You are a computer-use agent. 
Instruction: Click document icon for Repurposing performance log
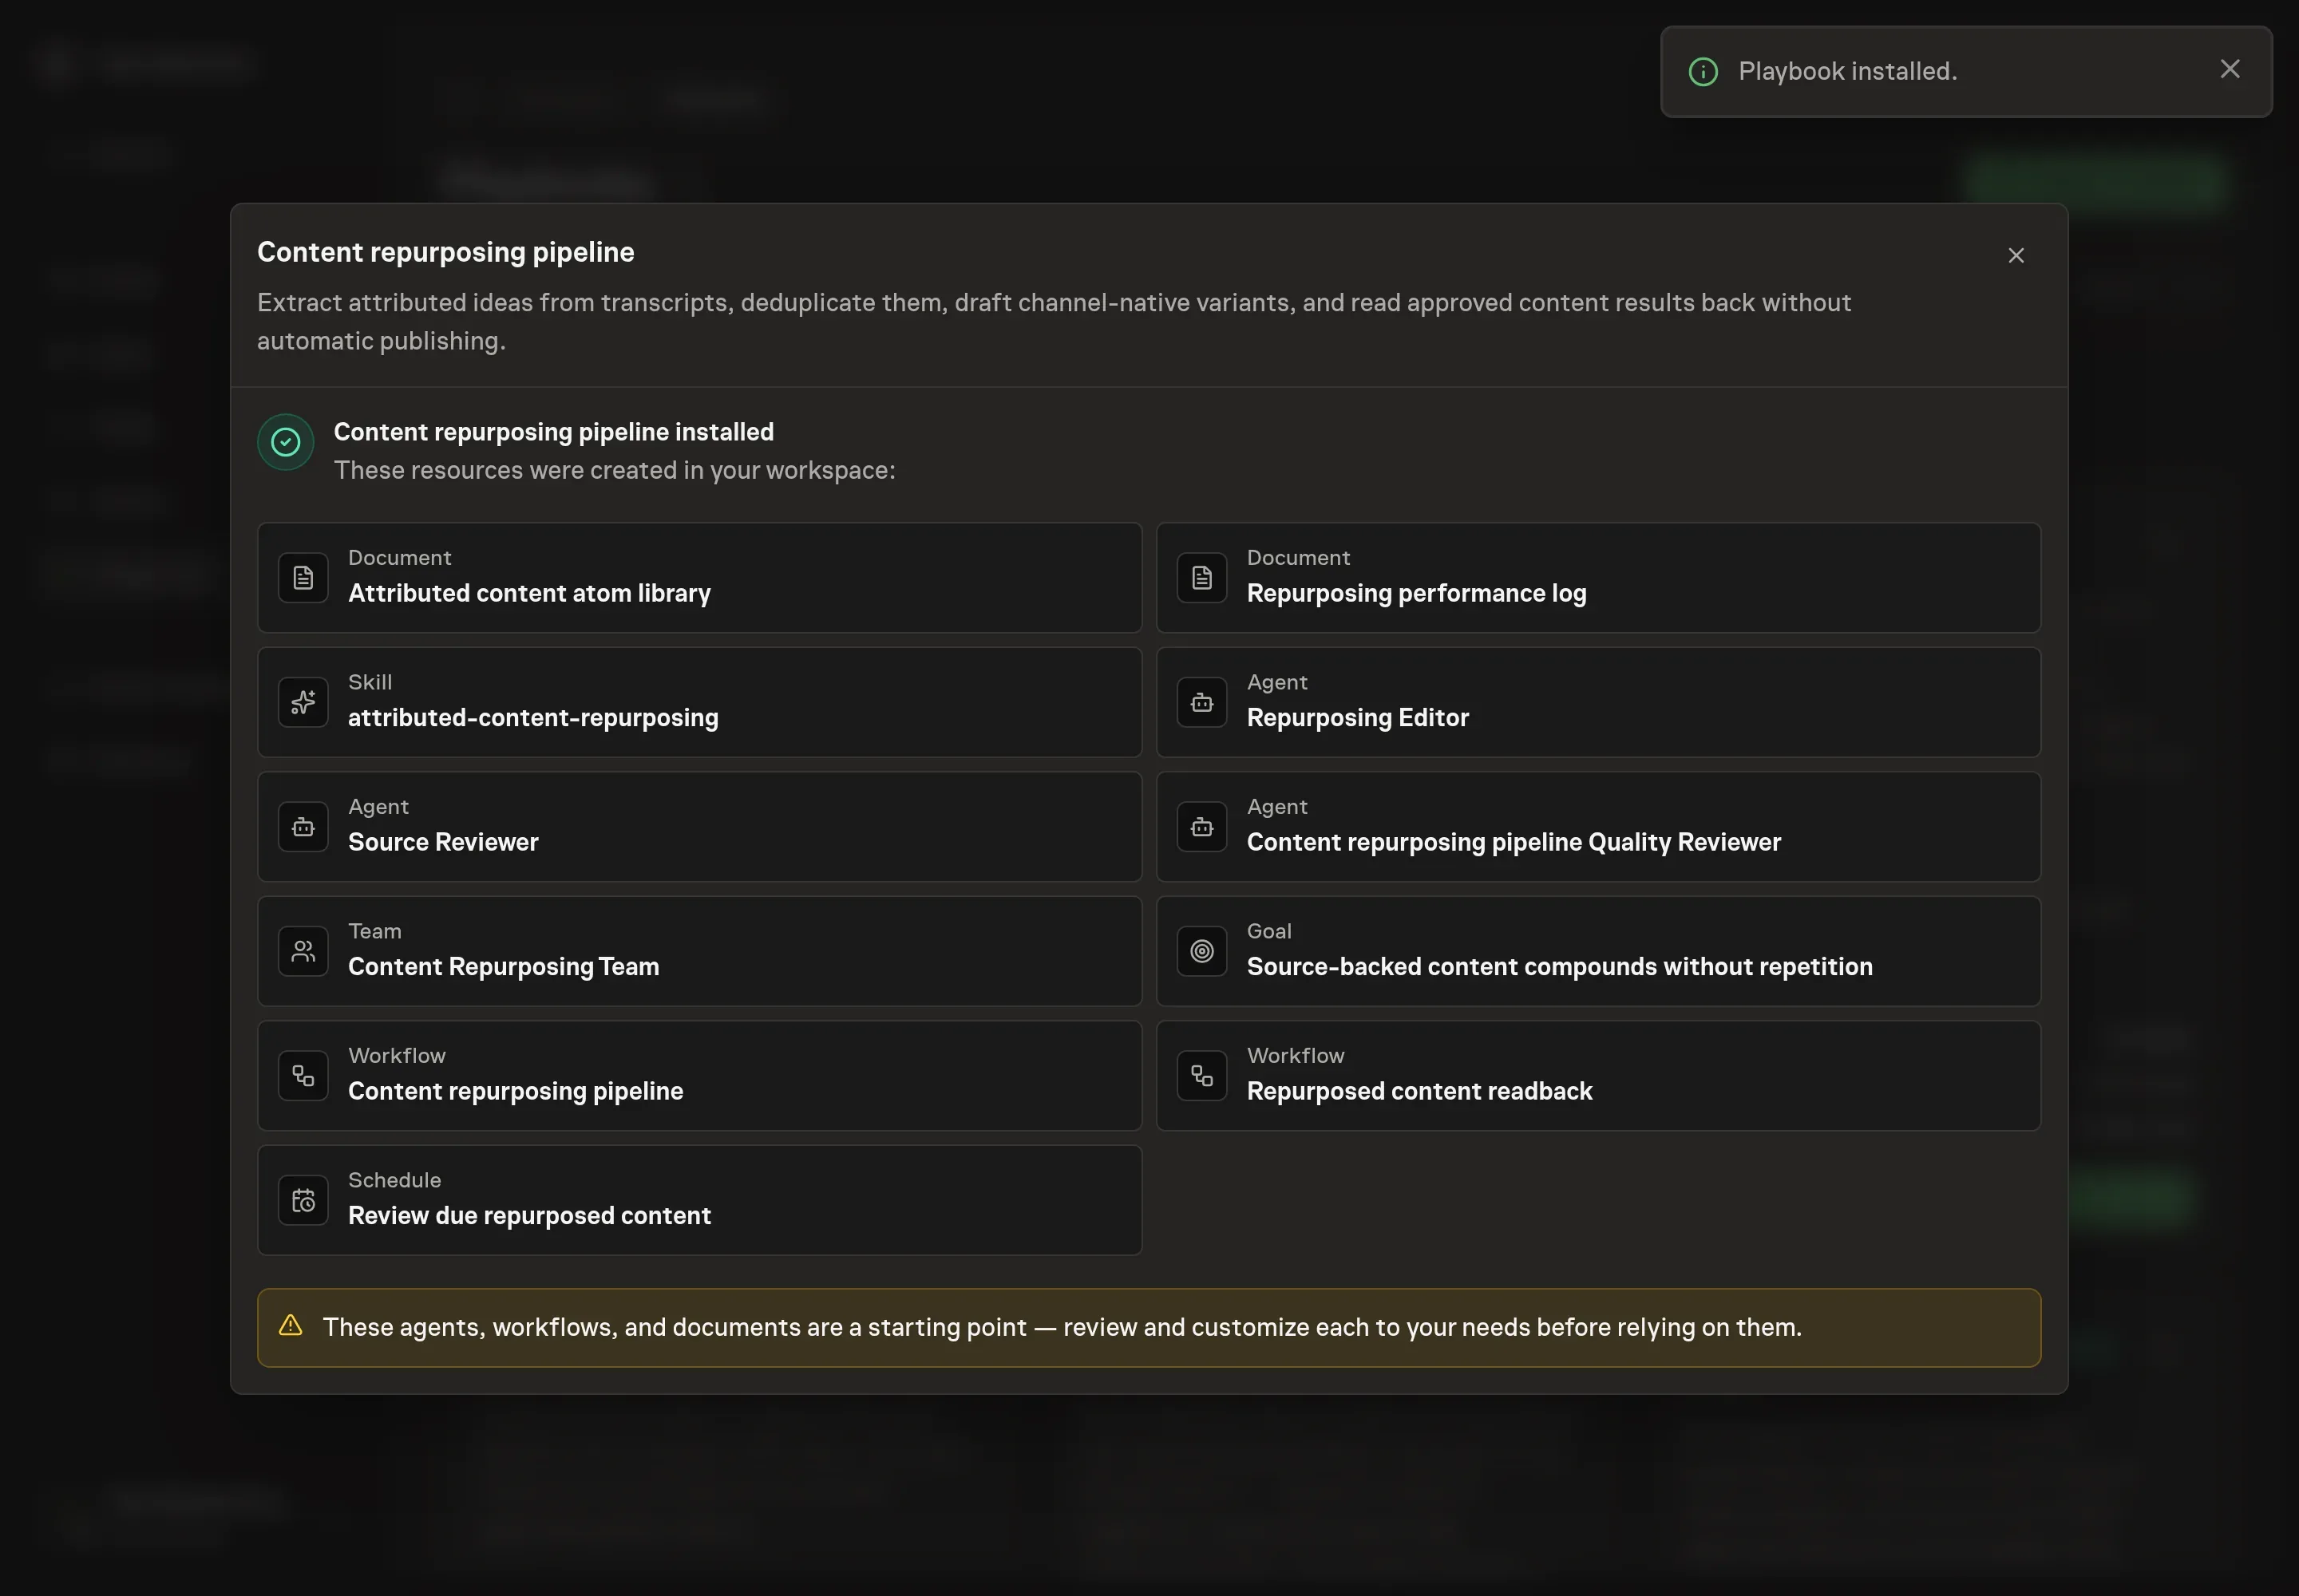tap(1201, 577)
